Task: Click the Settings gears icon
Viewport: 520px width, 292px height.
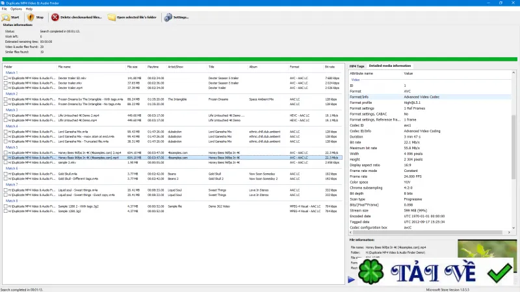Action: click(168, 18)
